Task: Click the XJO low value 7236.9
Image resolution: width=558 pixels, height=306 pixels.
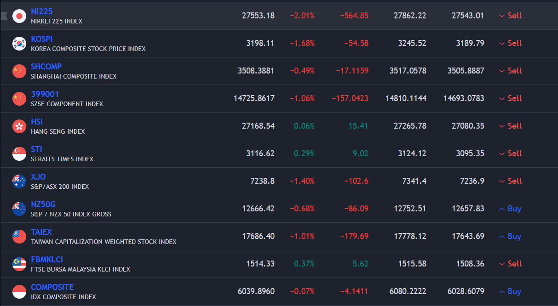Action: click(472, 181)
